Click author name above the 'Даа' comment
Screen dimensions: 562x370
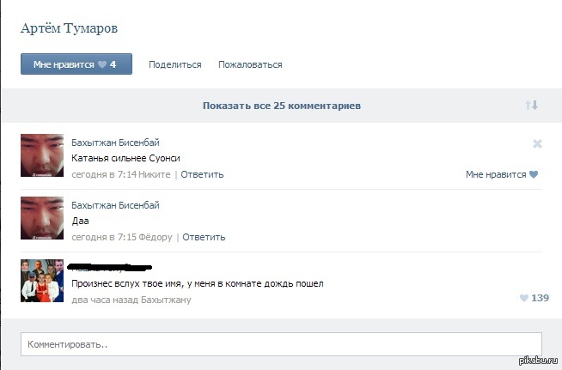click(x=115, y=205)
